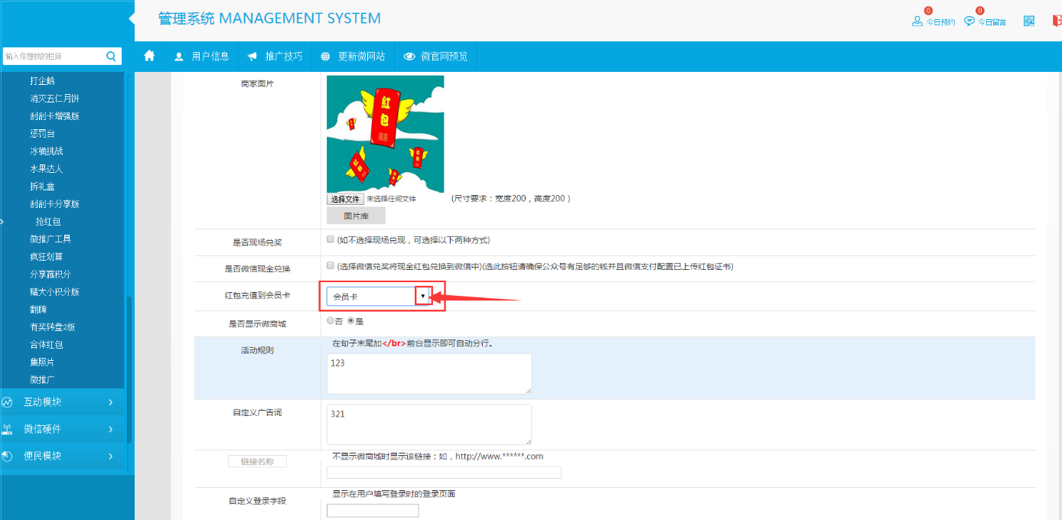1062x520 pixels.
Task: Open 今日留言 messages bubble icon
Action: (x=969, y=21)
